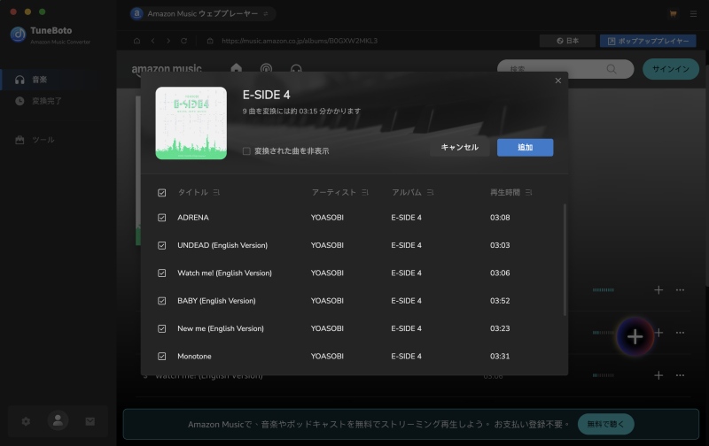
Task: Sort by the title (タイトル) column icon
Action: point(216,192)
